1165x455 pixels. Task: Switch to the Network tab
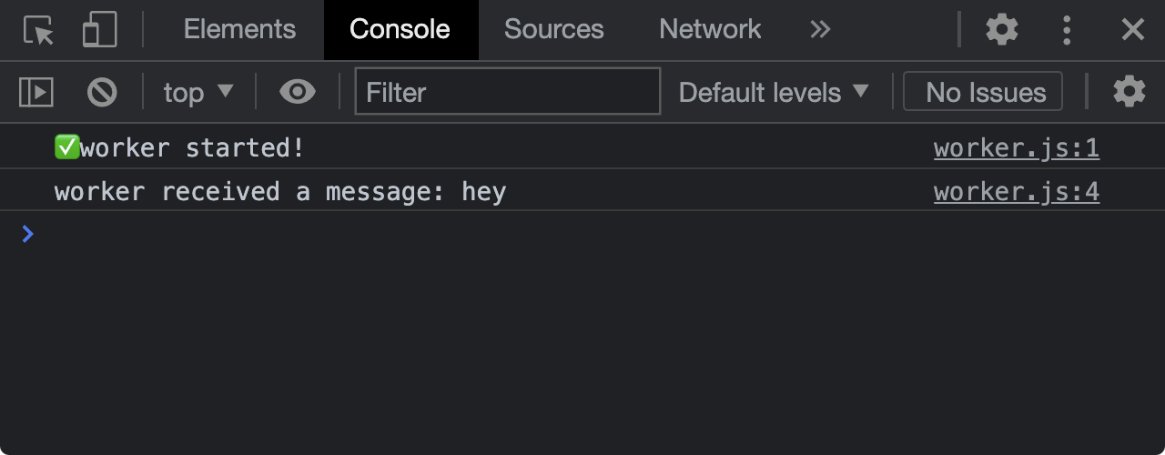710,30
